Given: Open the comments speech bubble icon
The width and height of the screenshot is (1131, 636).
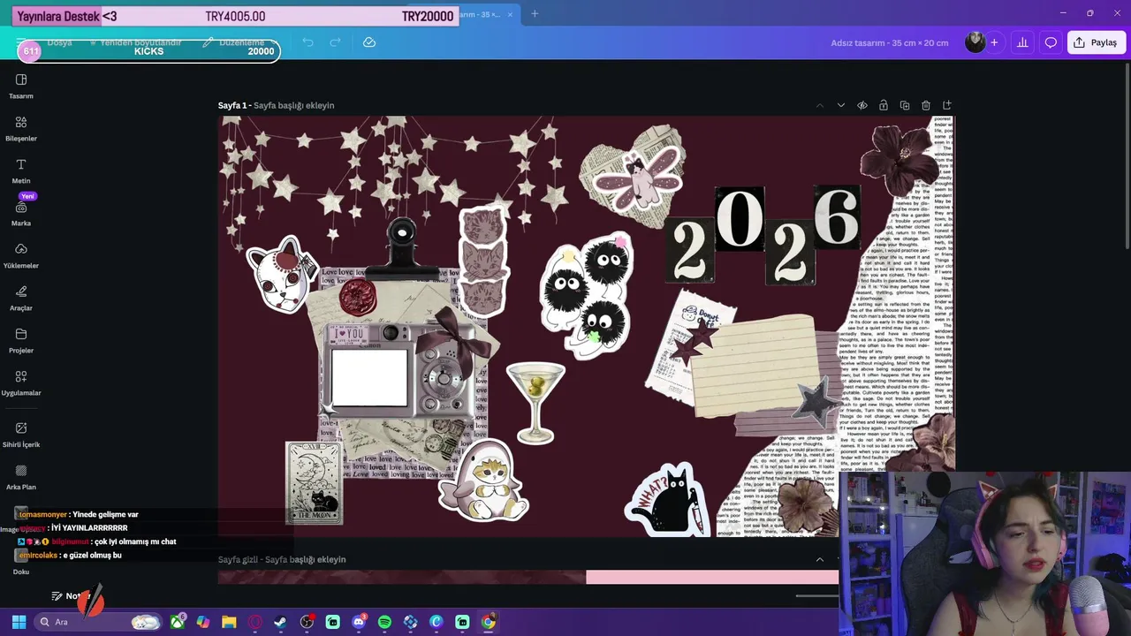Looking at the screenshot, I should coord(1051,42).
